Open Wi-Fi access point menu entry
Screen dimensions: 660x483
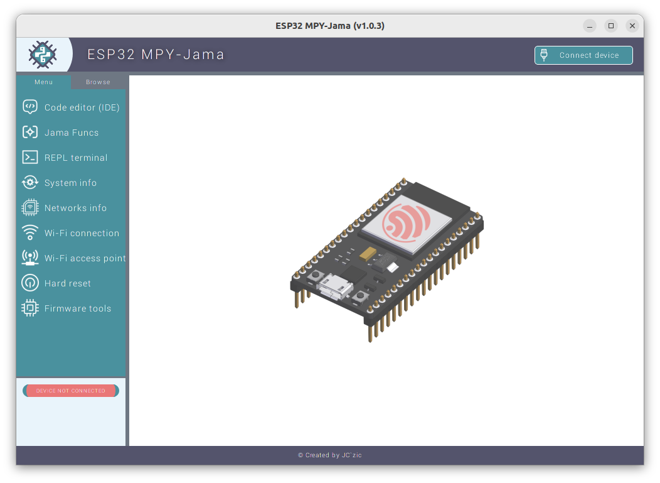pos(71,258)
